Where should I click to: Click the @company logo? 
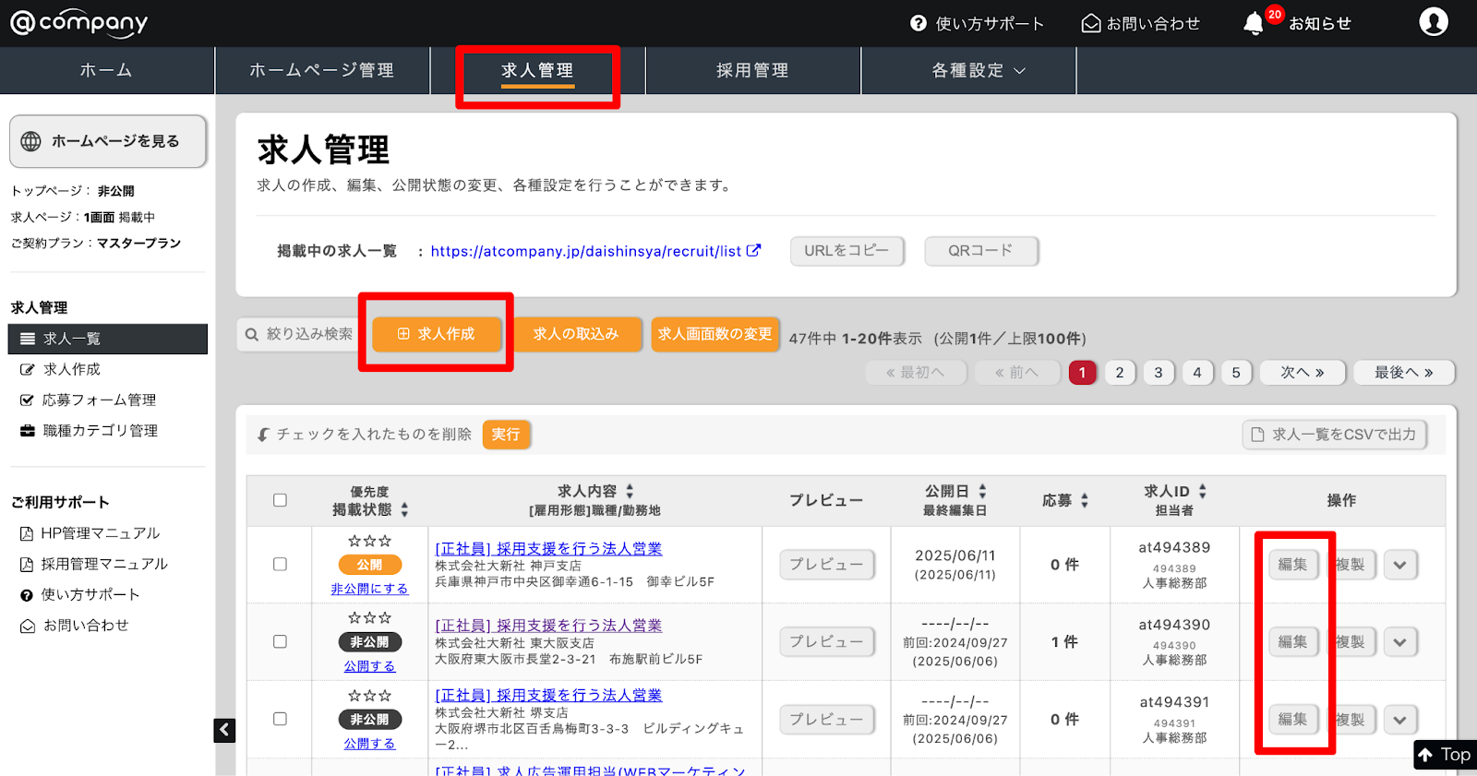pos(78,23)
